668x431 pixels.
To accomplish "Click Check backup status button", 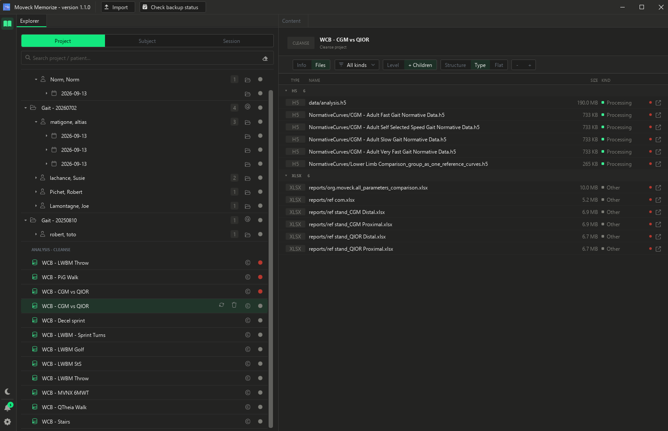I will point(172,7).
